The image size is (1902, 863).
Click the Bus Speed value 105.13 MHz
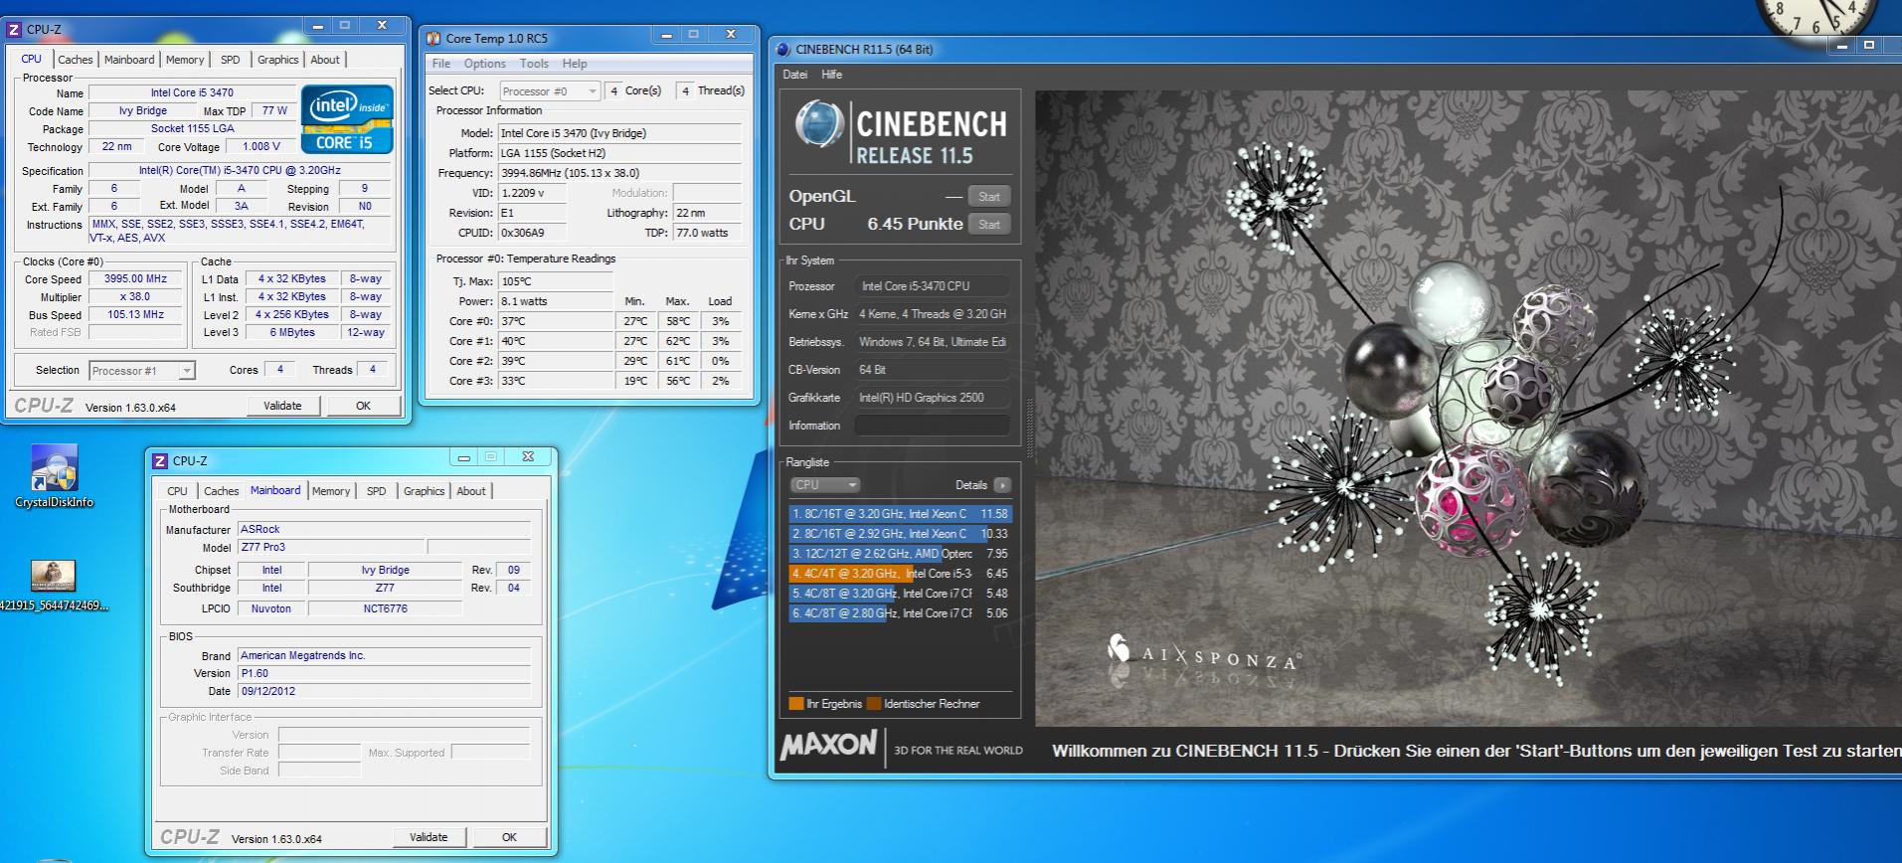(x=136, y=314)
